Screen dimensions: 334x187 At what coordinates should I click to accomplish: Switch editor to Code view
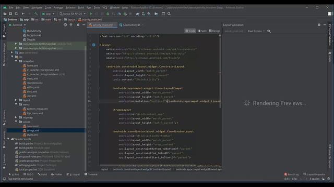pos(190,31)
